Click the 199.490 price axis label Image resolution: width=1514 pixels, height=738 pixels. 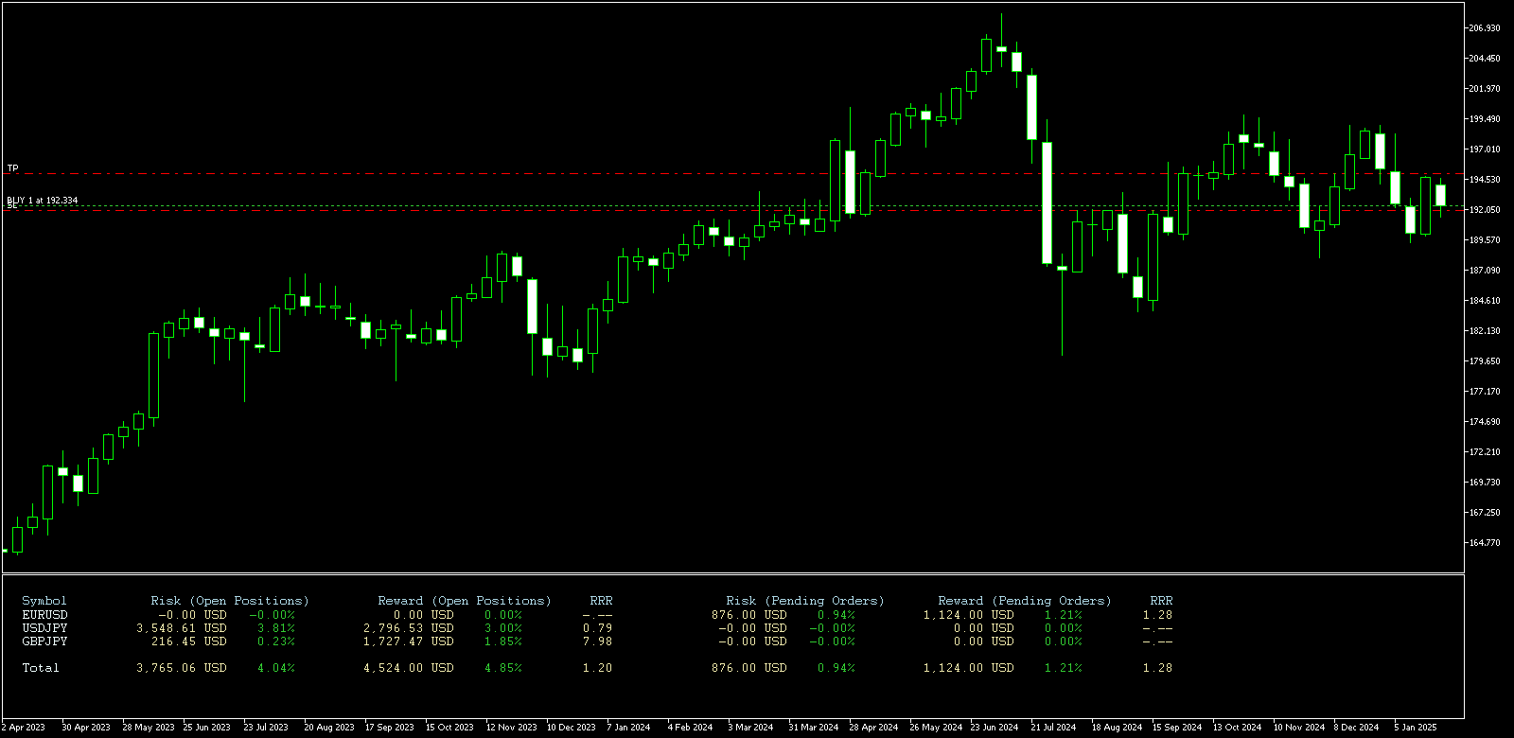1484,119
